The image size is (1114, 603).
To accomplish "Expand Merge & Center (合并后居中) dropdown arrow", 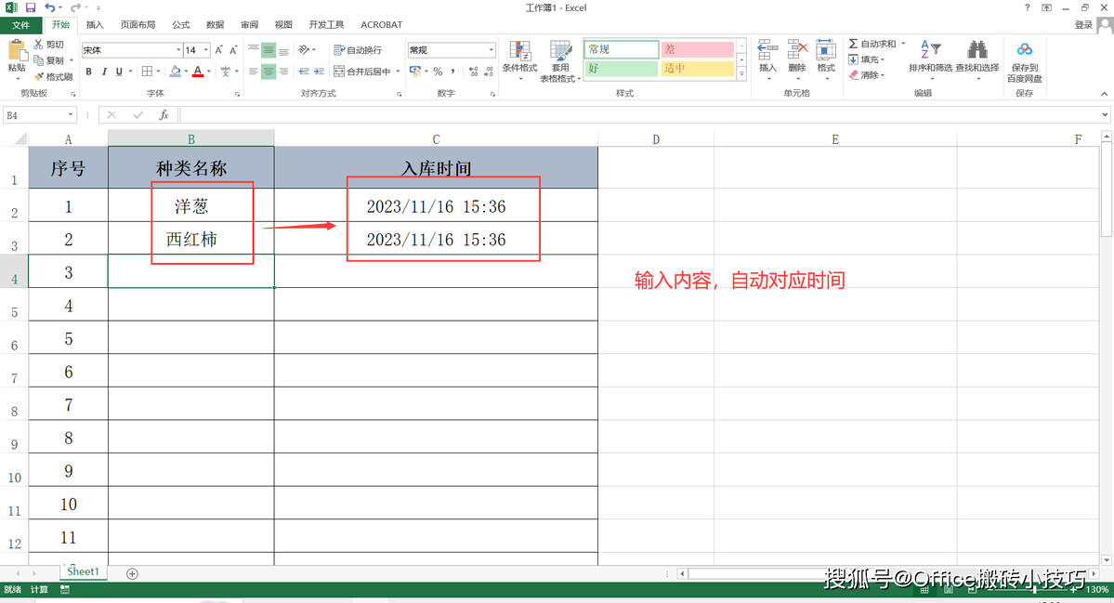I will coord(398,71).
